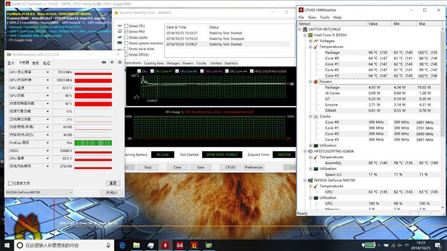447x251 pixels.
Task: Click AIDA64 icon beside Stress cache
Action: tap(120, 37)
